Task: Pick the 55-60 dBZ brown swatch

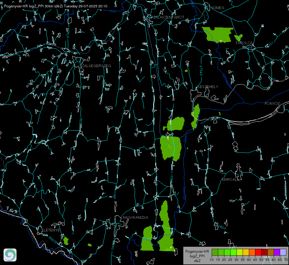Action: click(x=271, y=252)
